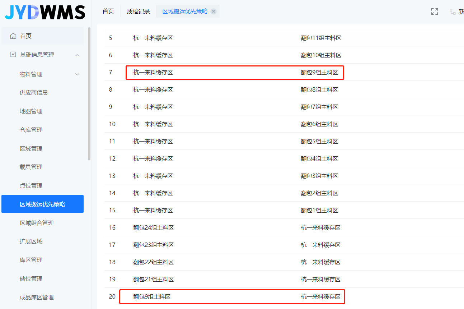Click 杭一来料缓存区 in row 10

(x=153, y=124)
